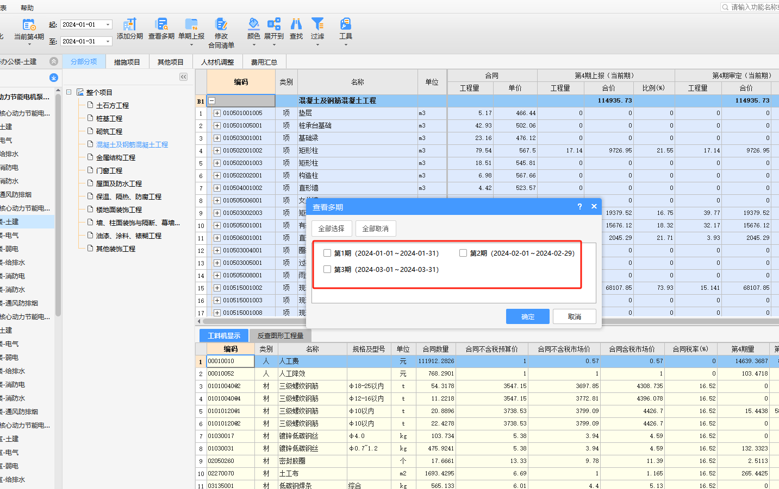Click the 单期上报 toolbar icon
This screenshot has height=489, width=779.
[191, 24]
